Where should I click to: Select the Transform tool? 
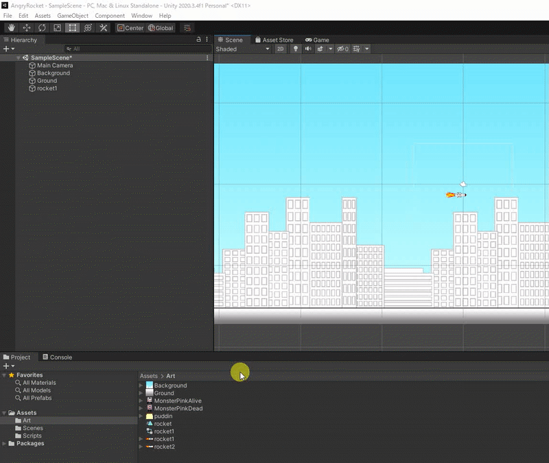[88, 28]
